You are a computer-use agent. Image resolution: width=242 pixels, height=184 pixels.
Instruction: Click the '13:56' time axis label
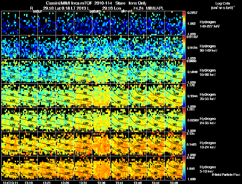pyautogui.click(x=174, y=182)
